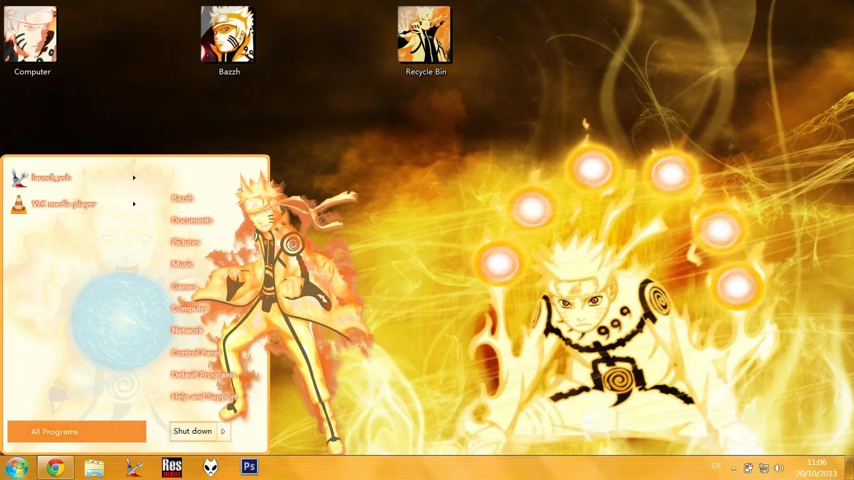Click the taskbar clock showing 11:06

[816, 462]
